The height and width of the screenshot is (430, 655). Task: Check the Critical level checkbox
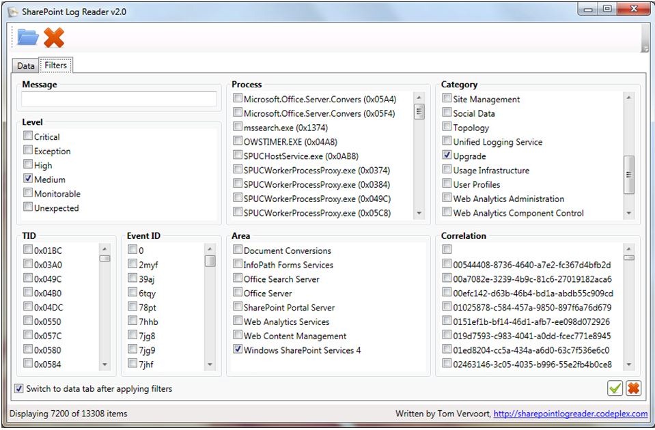click(28, 136)
